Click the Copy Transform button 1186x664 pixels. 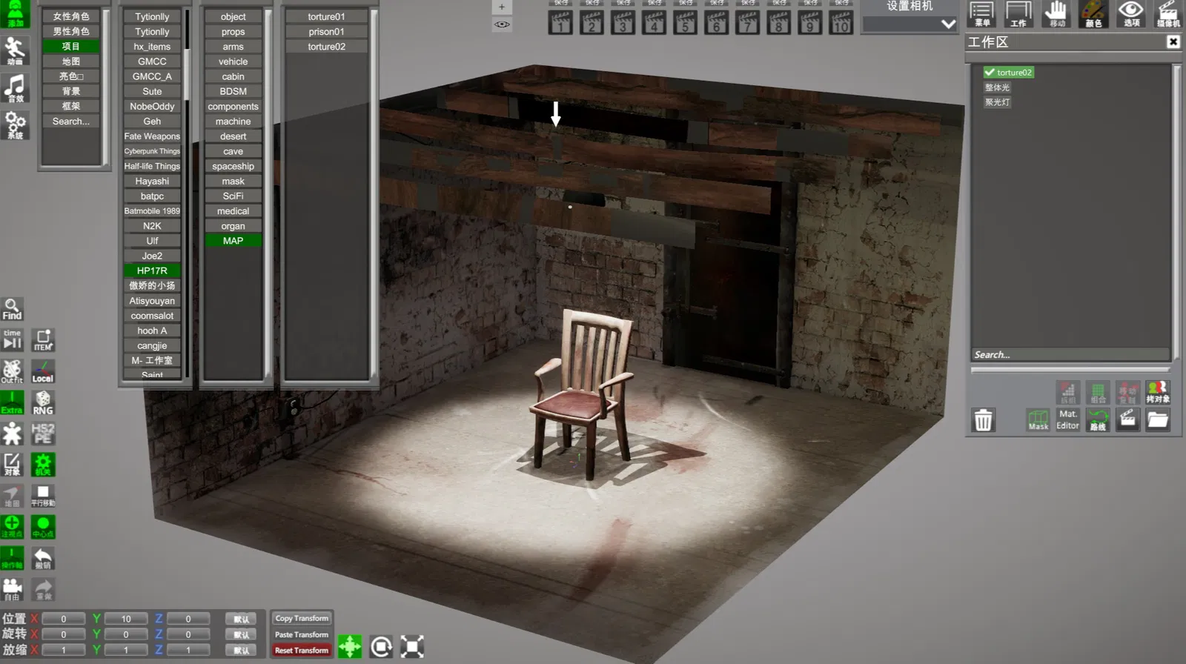(x=302, y=619)
